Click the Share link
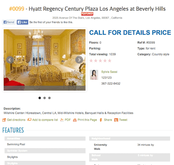Screen dimensions: 174x165 [x=108, y=120]
